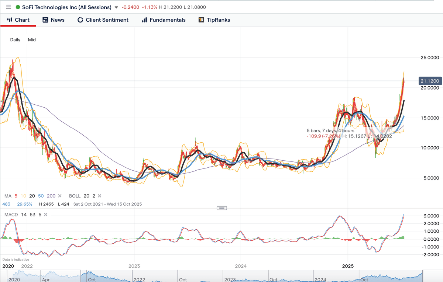Click the '5 bars, 7 days, 4 hours' tooltip
Screen dimensions: 443x282
click(x=330, y=130)
